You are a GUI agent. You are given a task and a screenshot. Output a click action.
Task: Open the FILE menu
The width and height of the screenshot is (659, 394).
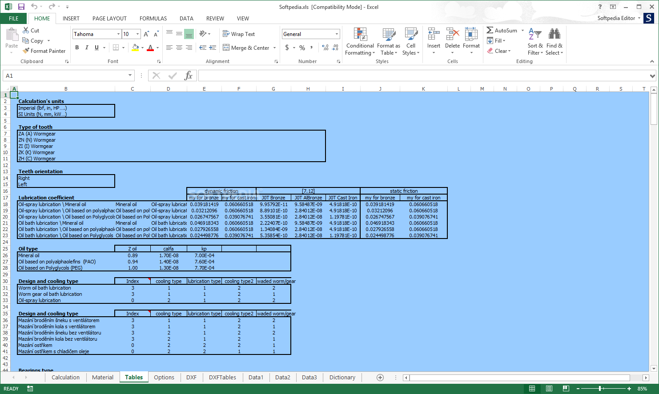(x=14, y=18)
